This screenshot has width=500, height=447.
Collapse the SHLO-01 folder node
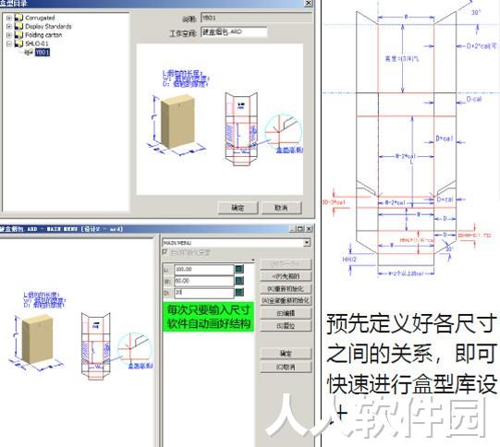[x=9, y=43]
